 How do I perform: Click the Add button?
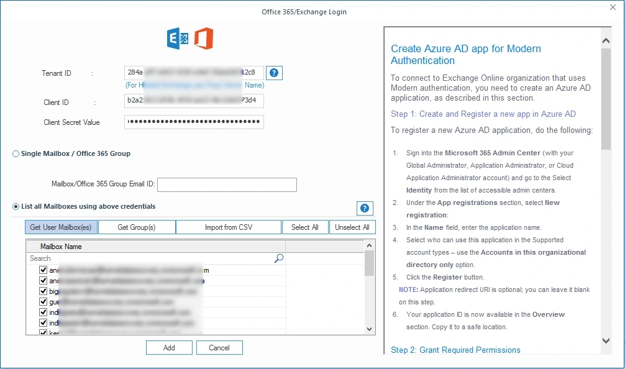(x=169, y=348)
